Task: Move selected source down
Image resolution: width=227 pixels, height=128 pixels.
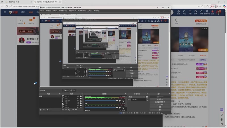Action: [76, 110]
